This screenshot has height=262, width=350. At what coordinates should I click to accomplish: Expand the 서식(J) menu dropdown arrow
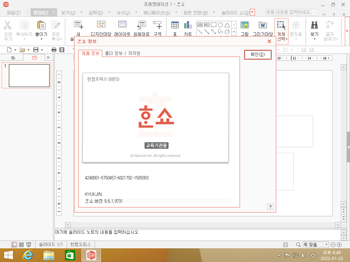(x=136, y=12)
